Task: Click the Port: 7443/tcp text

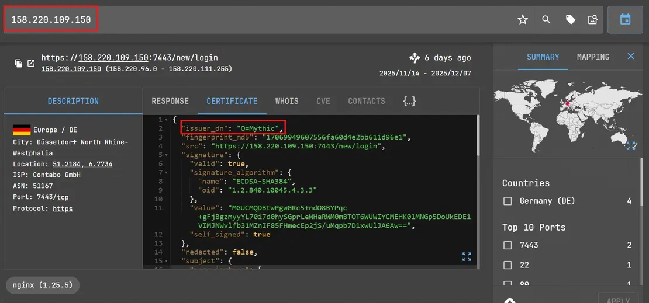Action: [41, 197]
